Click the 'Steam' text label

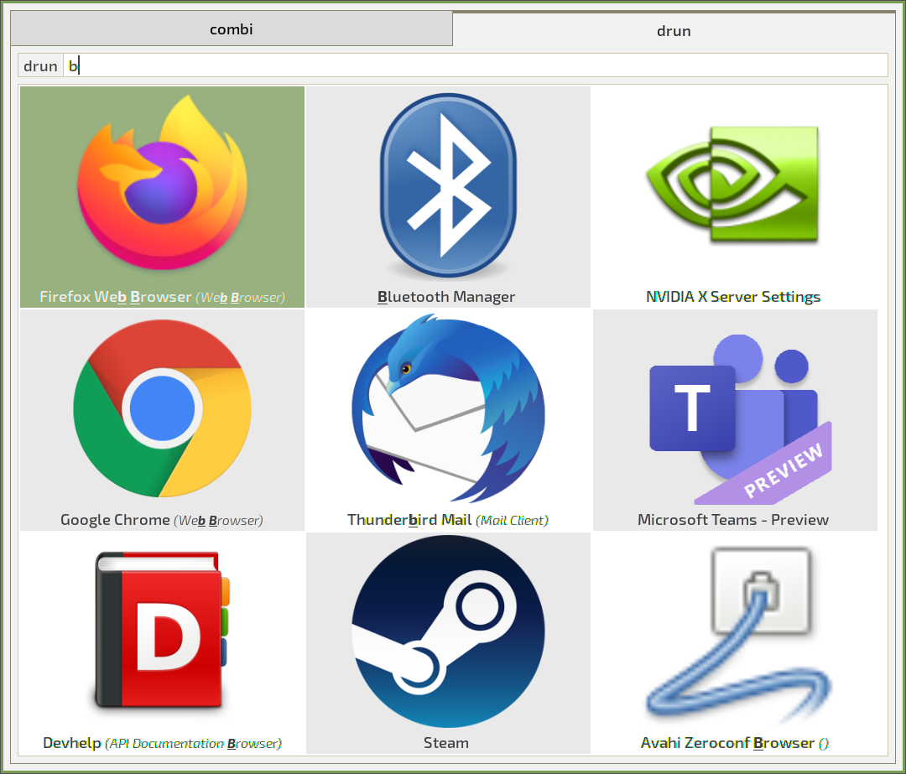(446, 743)
